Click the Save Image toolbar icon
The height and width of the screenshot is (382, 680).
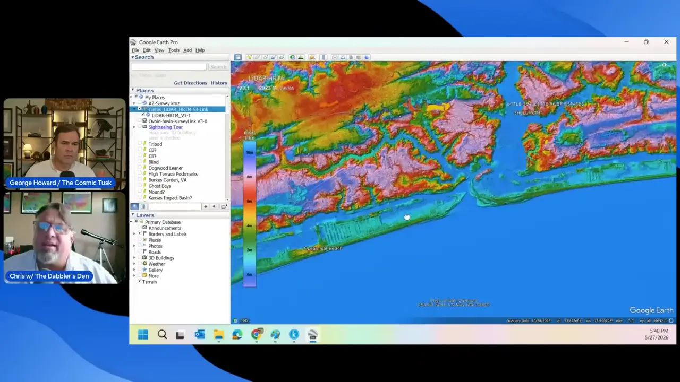click(x=351, y=57)
